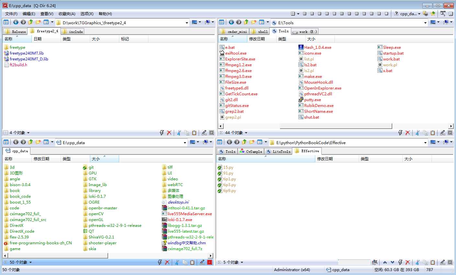Open the address dropdown of E:\cpp_data path
Image resolution: width=456 pixels, height=275 pixels.
point(185,143)
